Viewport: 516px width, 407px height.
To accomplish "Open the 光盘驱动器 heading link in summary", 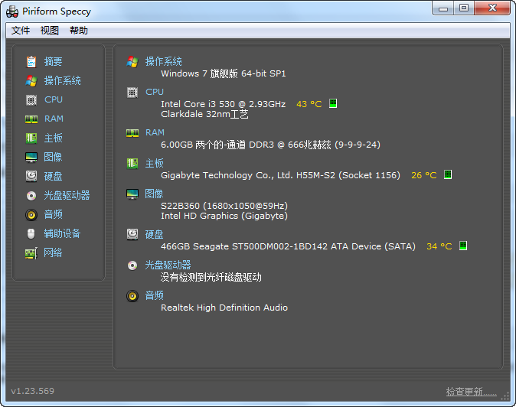I will pyautogui.click(x=168, y=265).
